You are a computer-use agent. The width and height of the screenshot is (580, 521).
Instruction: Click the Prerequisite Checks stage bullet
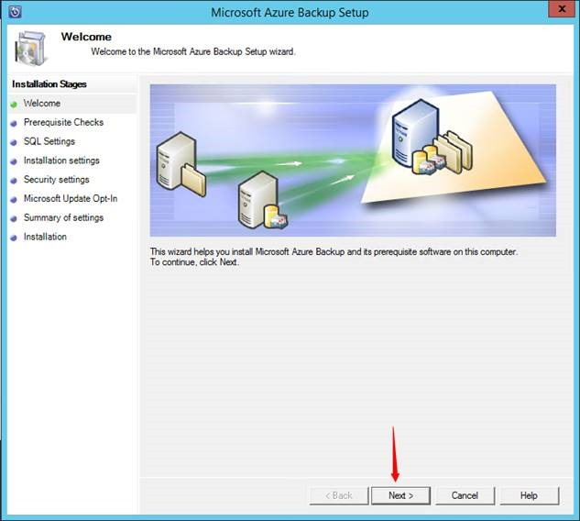[x=14, y=124]
